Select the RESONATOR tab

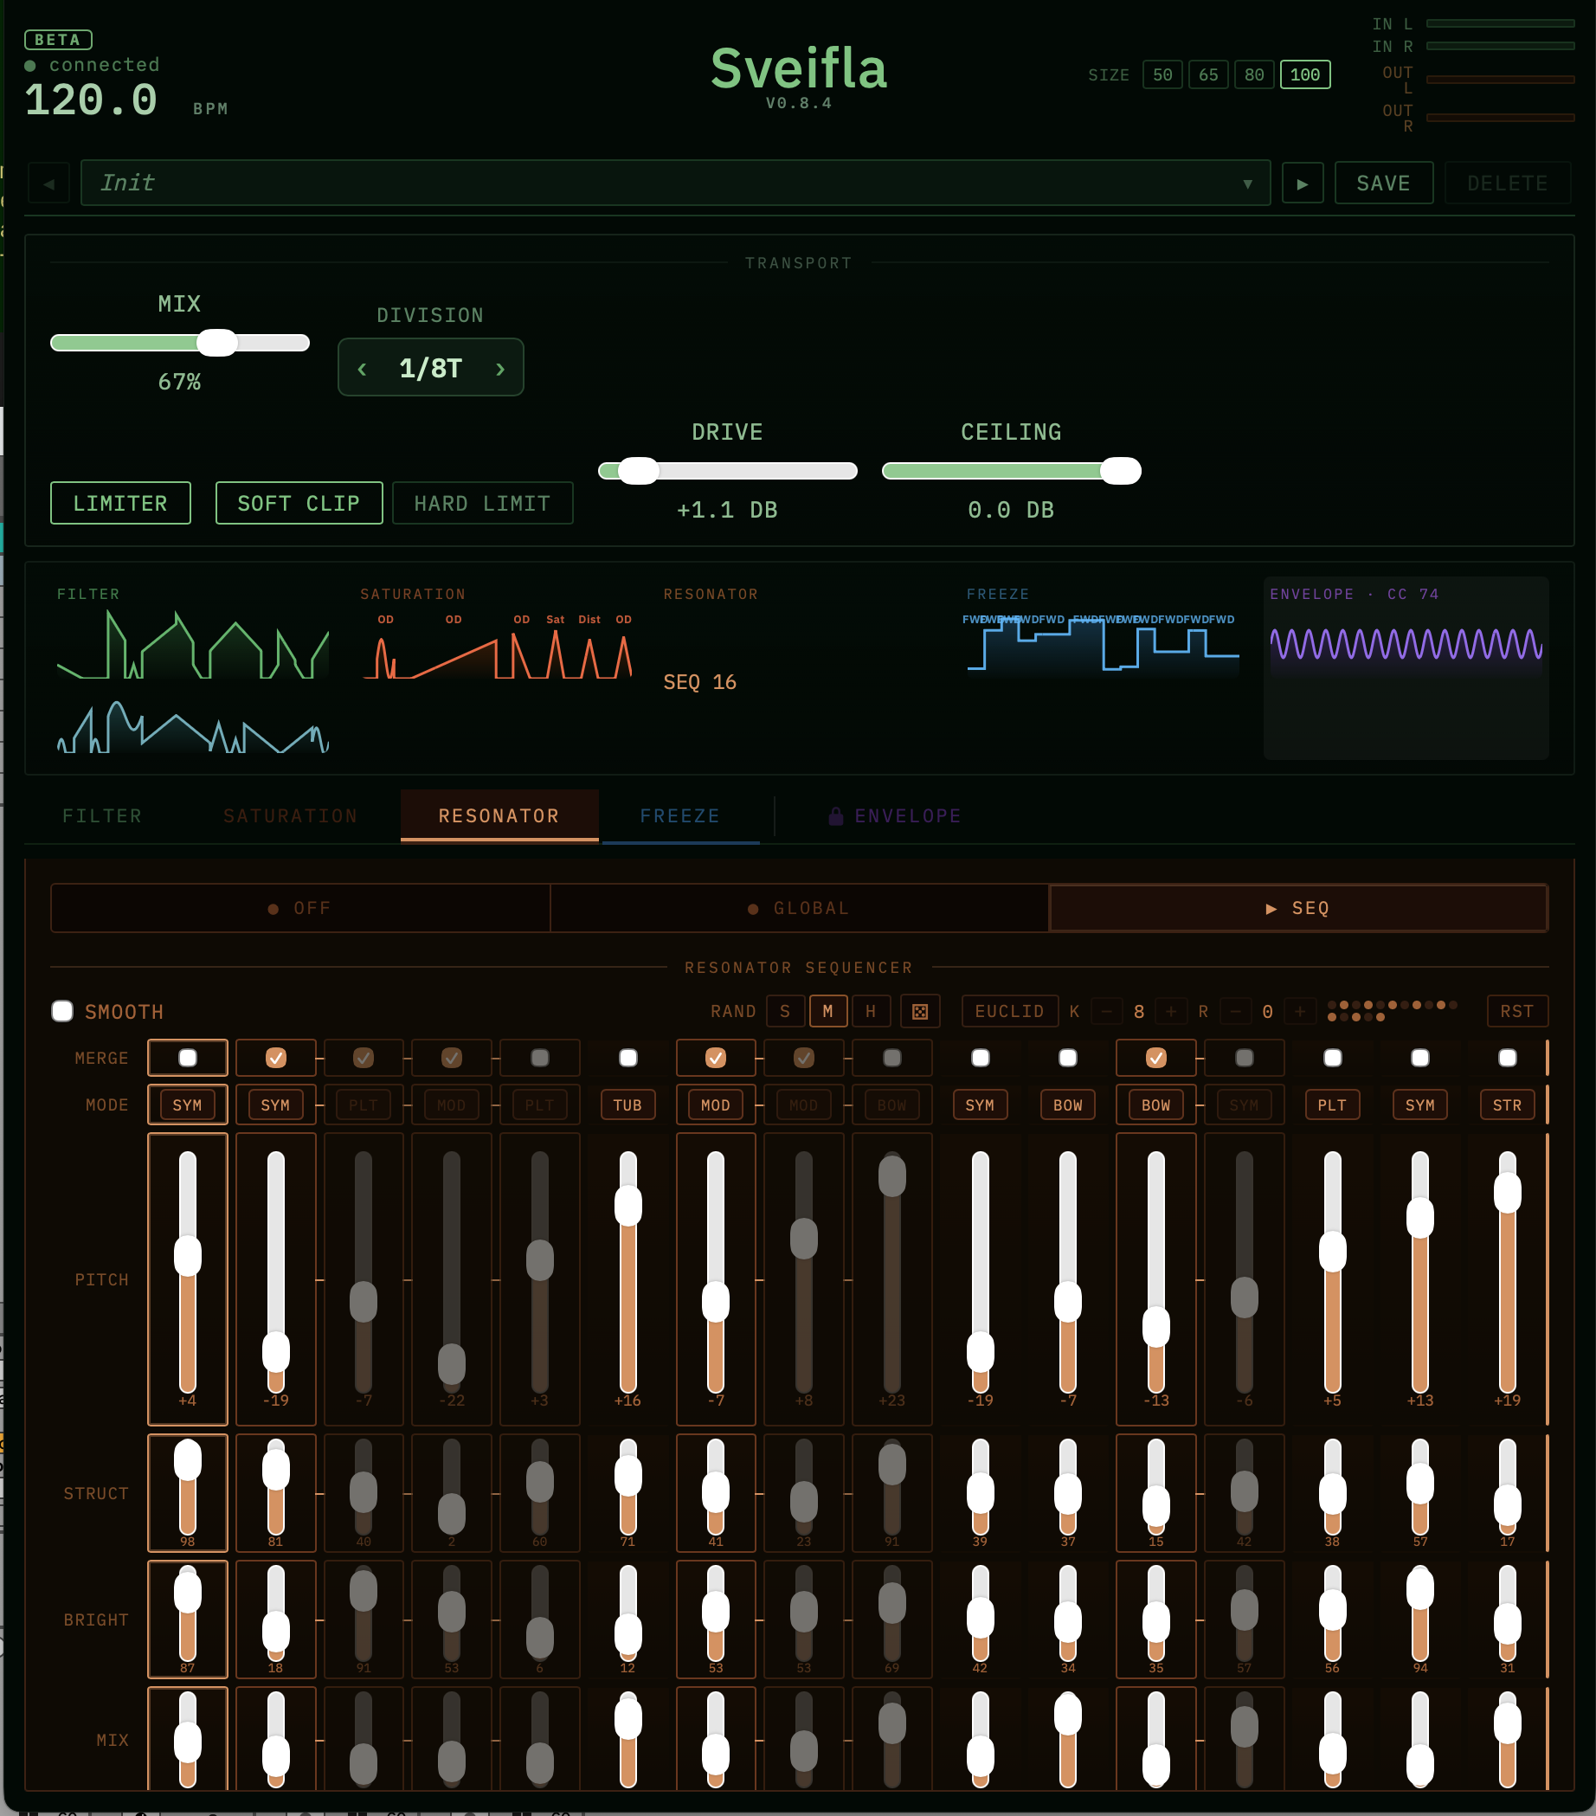click(x=499, y=815)
